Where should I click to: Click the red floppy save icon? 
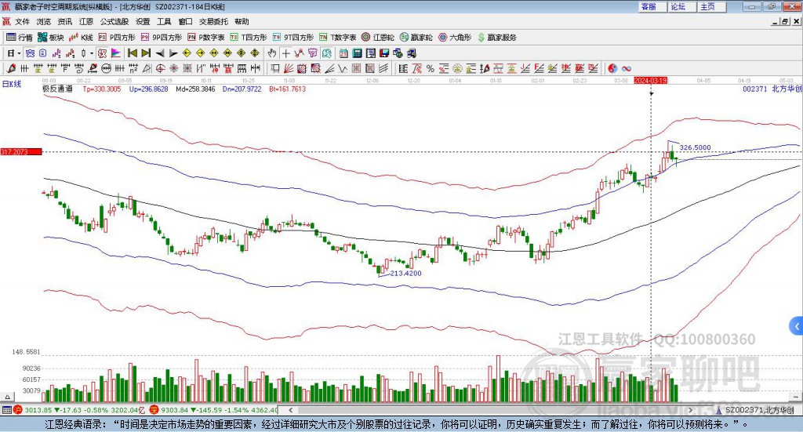point(384,53)
